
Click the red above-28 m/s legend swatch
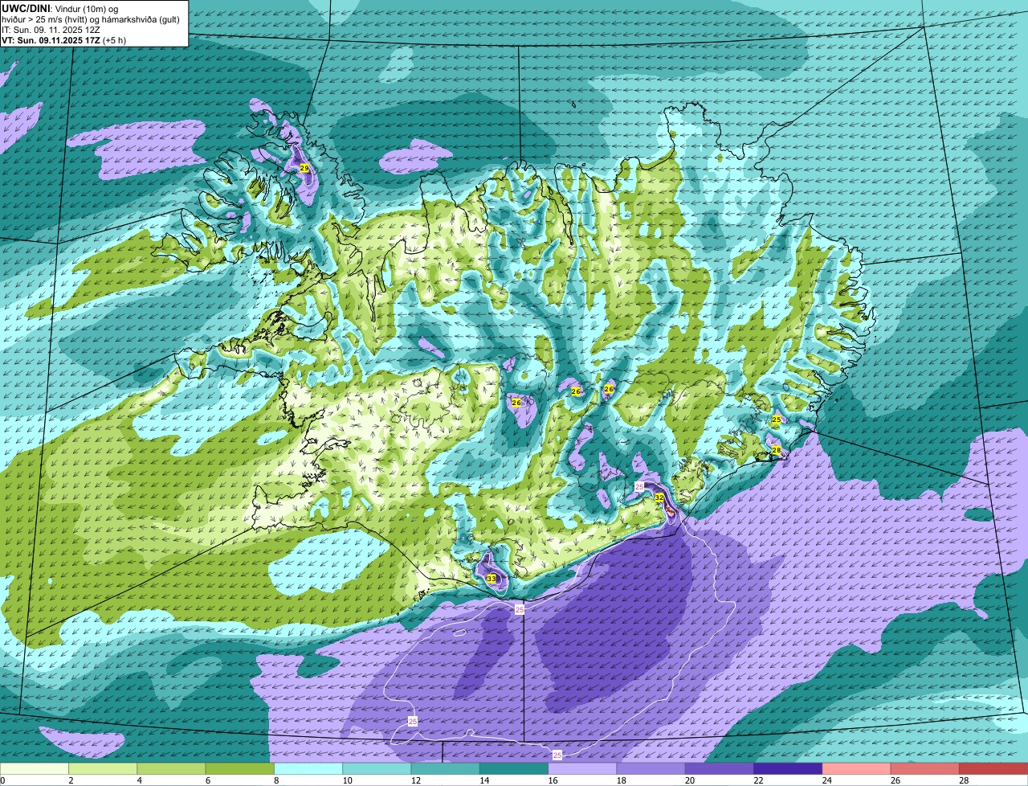click(x=993, y=769)
